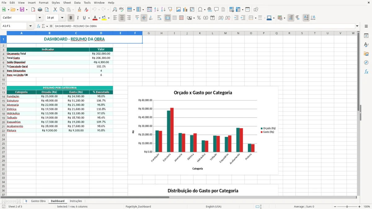Insert an image from toolbar
The width and height of the screenshot is (372, 209).
click(x=179, y=10)
